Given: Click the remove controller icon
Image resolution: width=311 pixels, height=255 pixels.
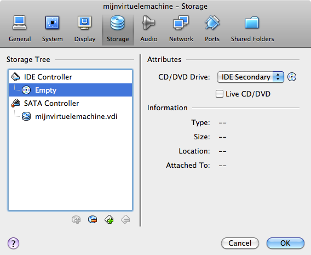Looking at the screenshot, I should click(93, 220).
